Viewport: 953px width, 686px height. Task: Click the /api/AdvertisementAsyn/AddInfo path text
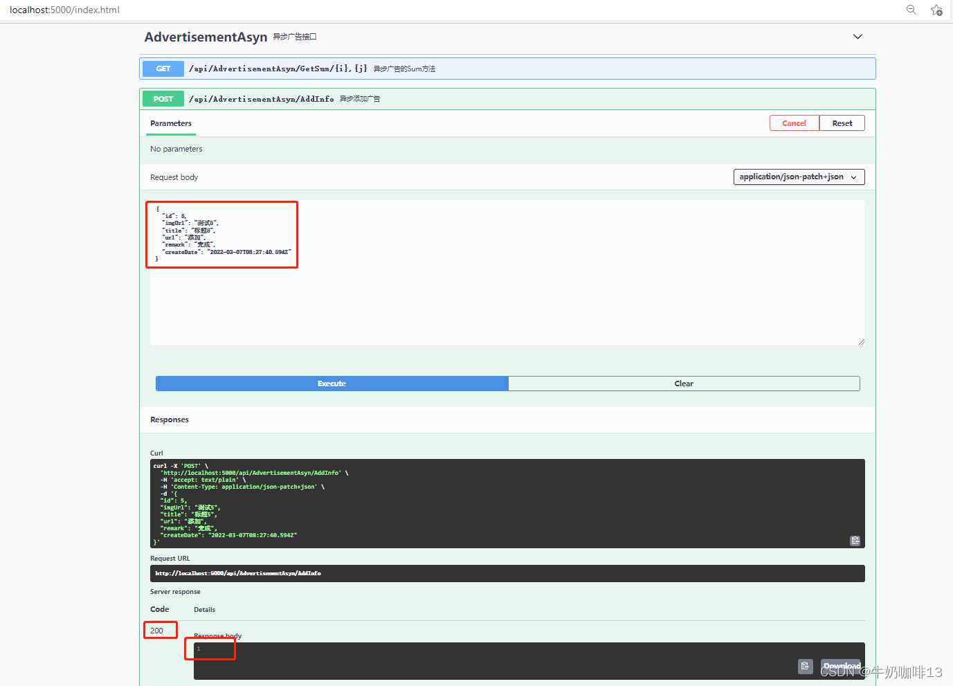262,99
